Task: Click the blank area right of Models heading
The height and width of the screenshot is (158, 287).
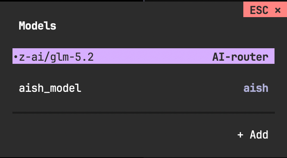Action: click(148, 26)
